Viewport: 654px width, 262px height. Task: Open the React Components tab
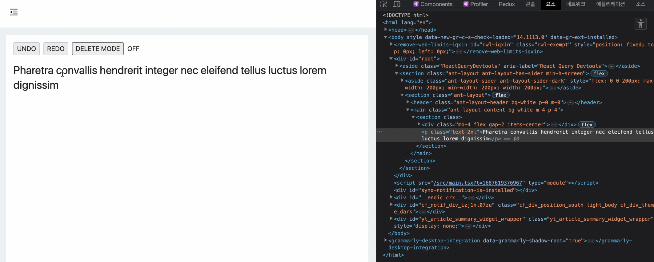433,4
